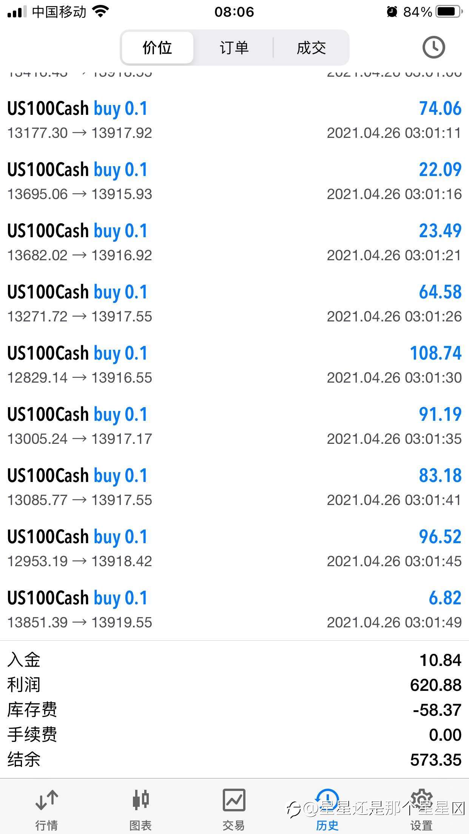Expand the trade with profit 6.82

234,609
